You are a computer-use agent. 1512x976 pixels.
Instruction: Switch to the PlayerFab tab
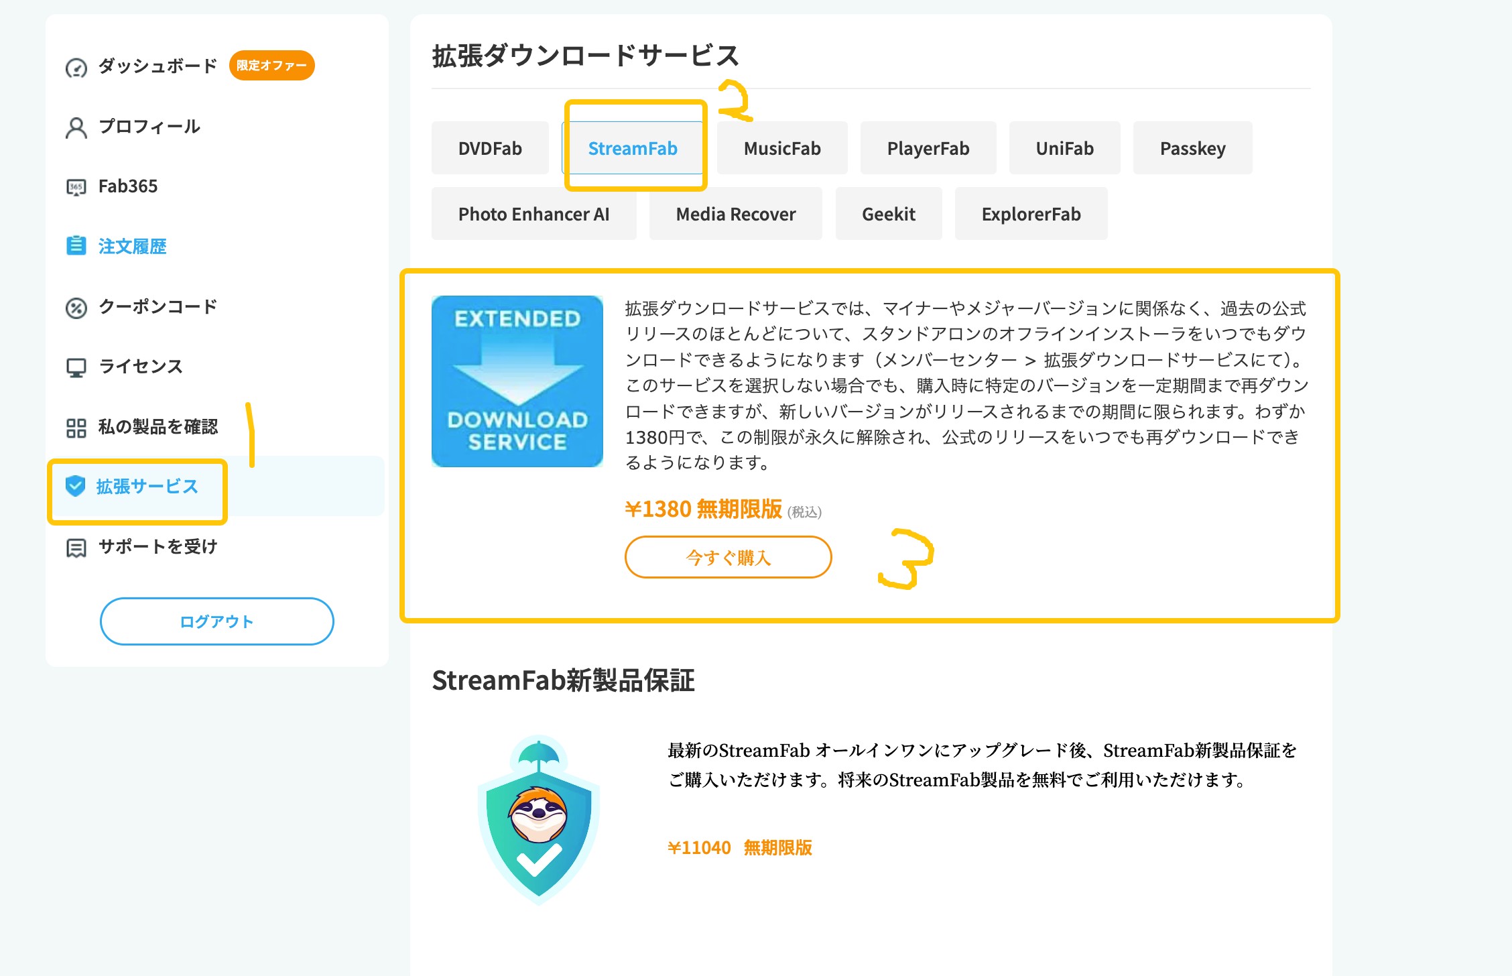click(x=928, y=148)
